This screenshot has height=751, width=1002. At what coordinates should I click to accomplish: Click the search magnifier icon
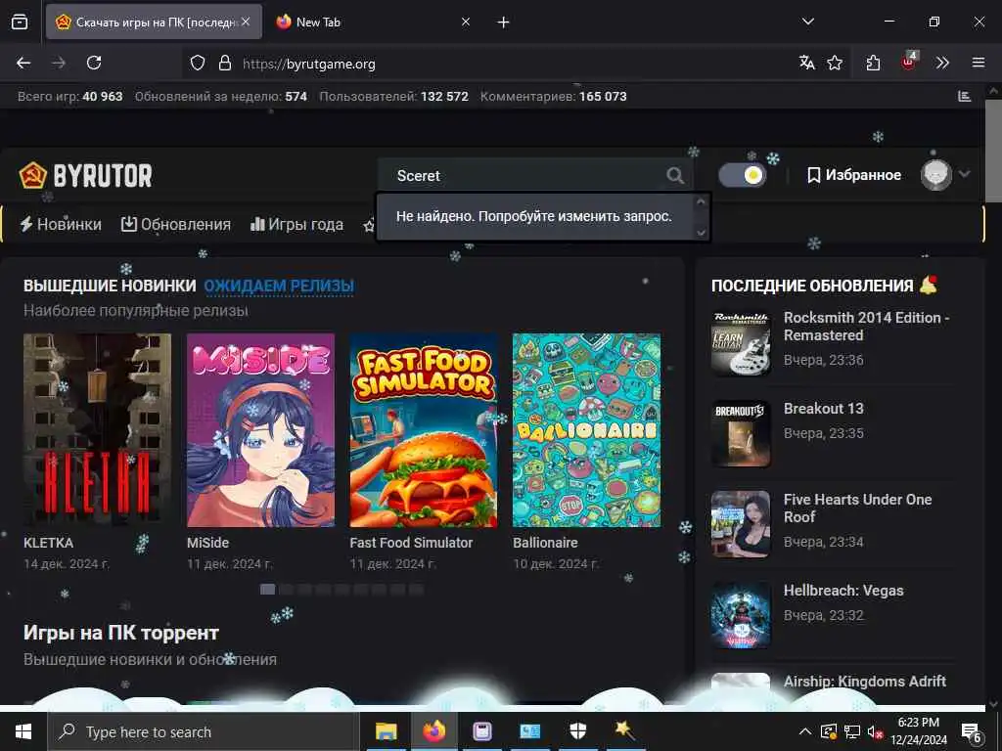tap(675, 175)
